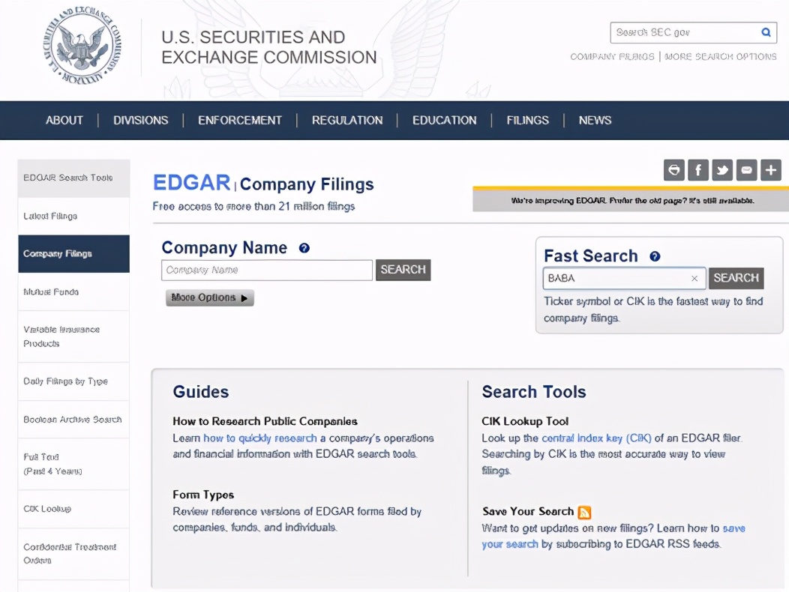
Task: Click the 'How to Research Public Companies' heading
Action: tap(265, 421)
